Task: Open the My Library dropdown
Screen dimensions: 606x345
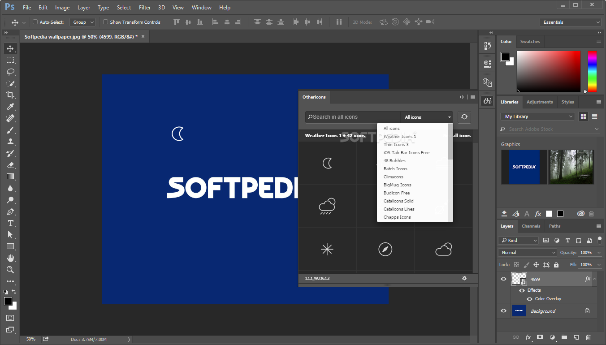Action: (x=537, y=116)
